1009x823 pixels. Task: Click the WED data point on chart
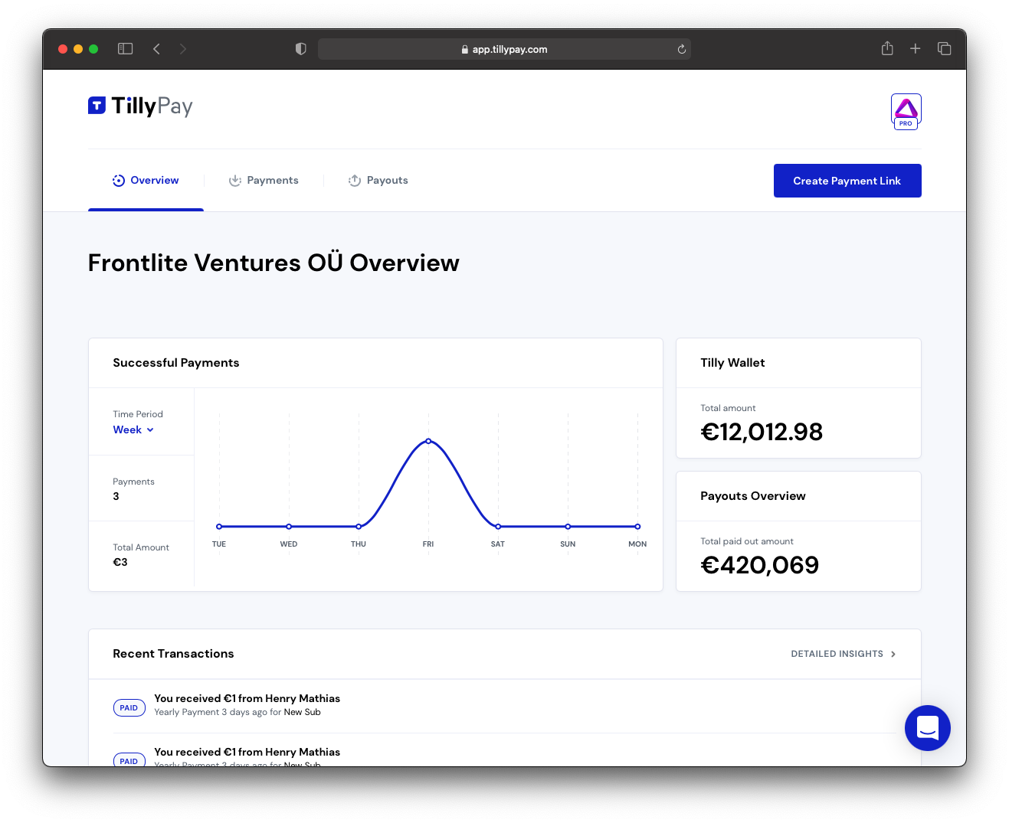pos(289,527)
